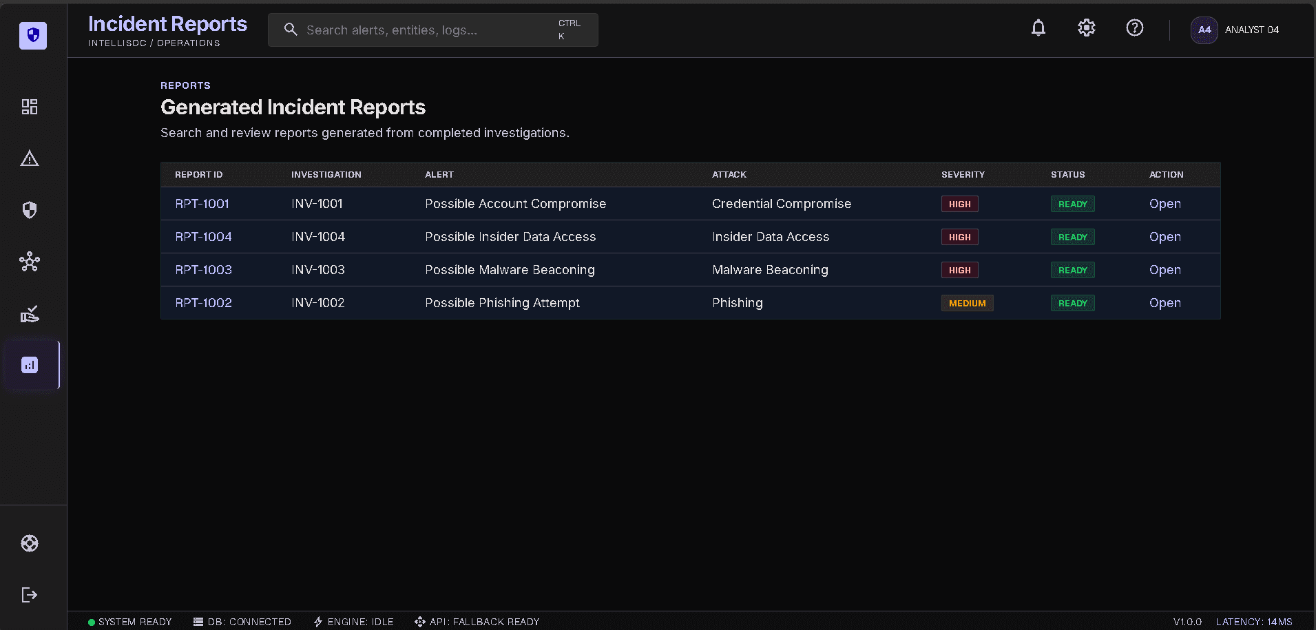Viewport: 1316px width, 630px height.
Task: Click the Alert column header
Action: click(439, 175)
